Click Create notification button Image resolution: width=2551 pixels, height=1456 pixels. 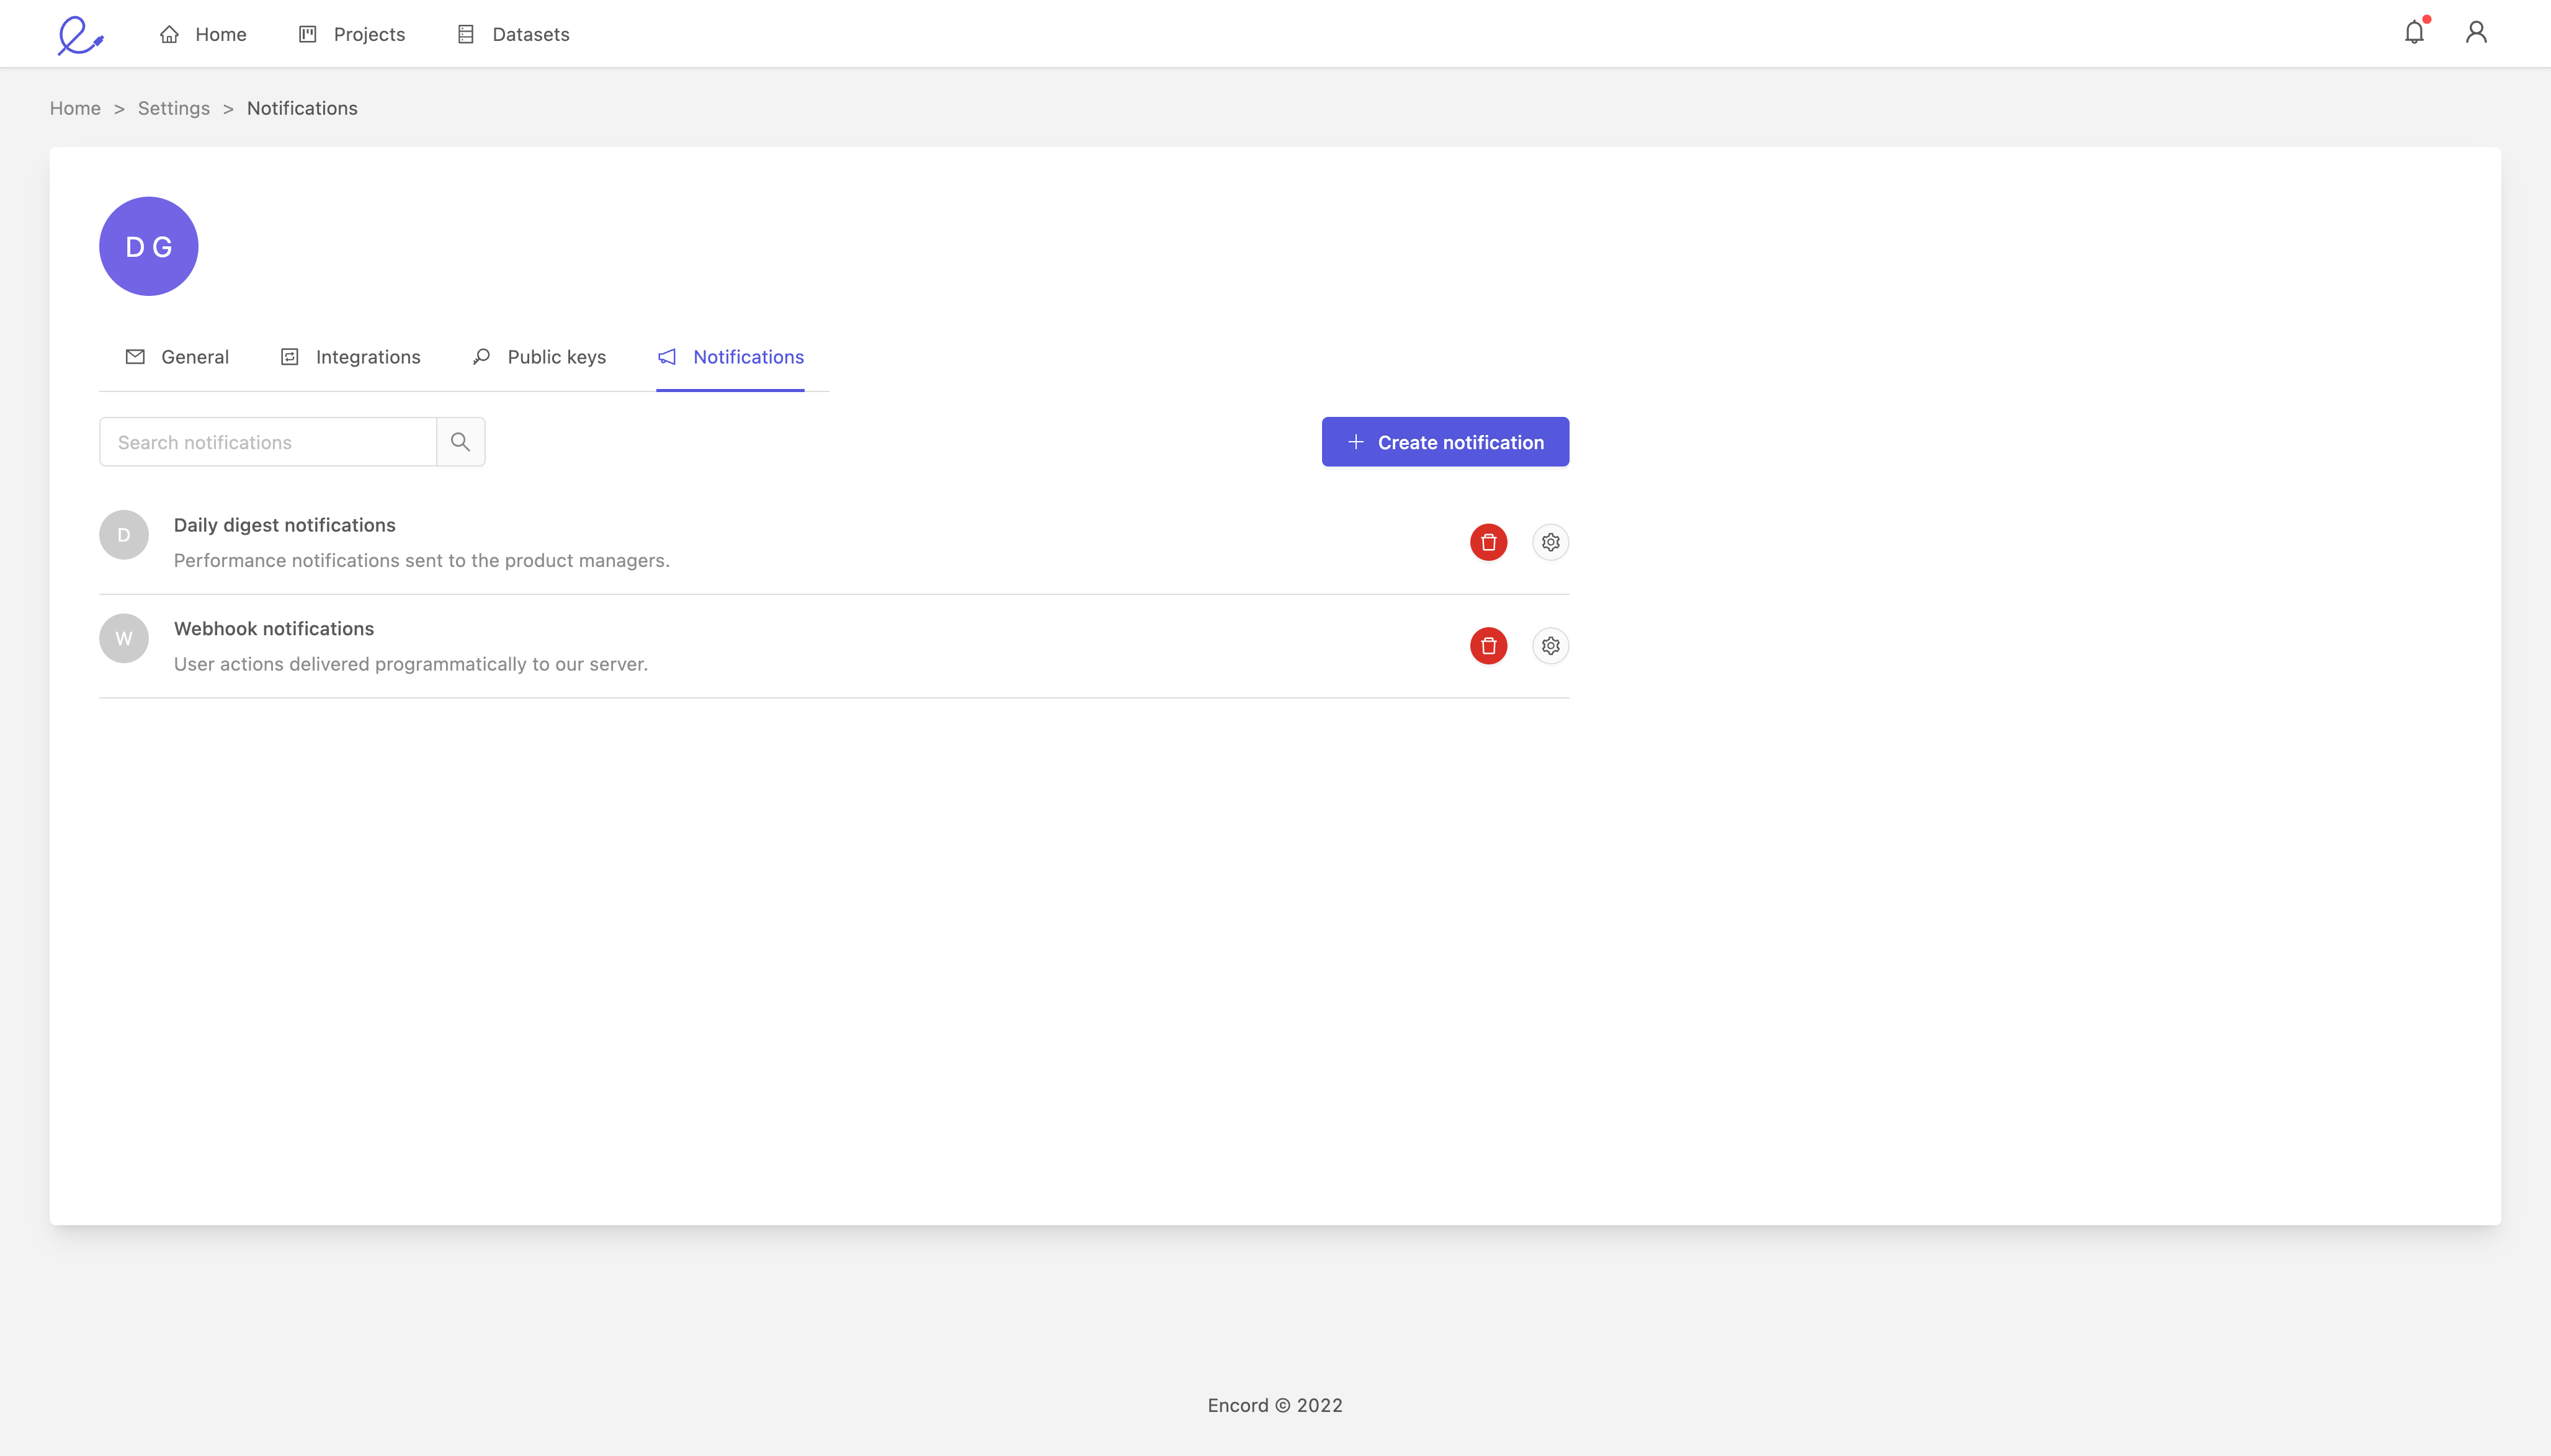1445,442
